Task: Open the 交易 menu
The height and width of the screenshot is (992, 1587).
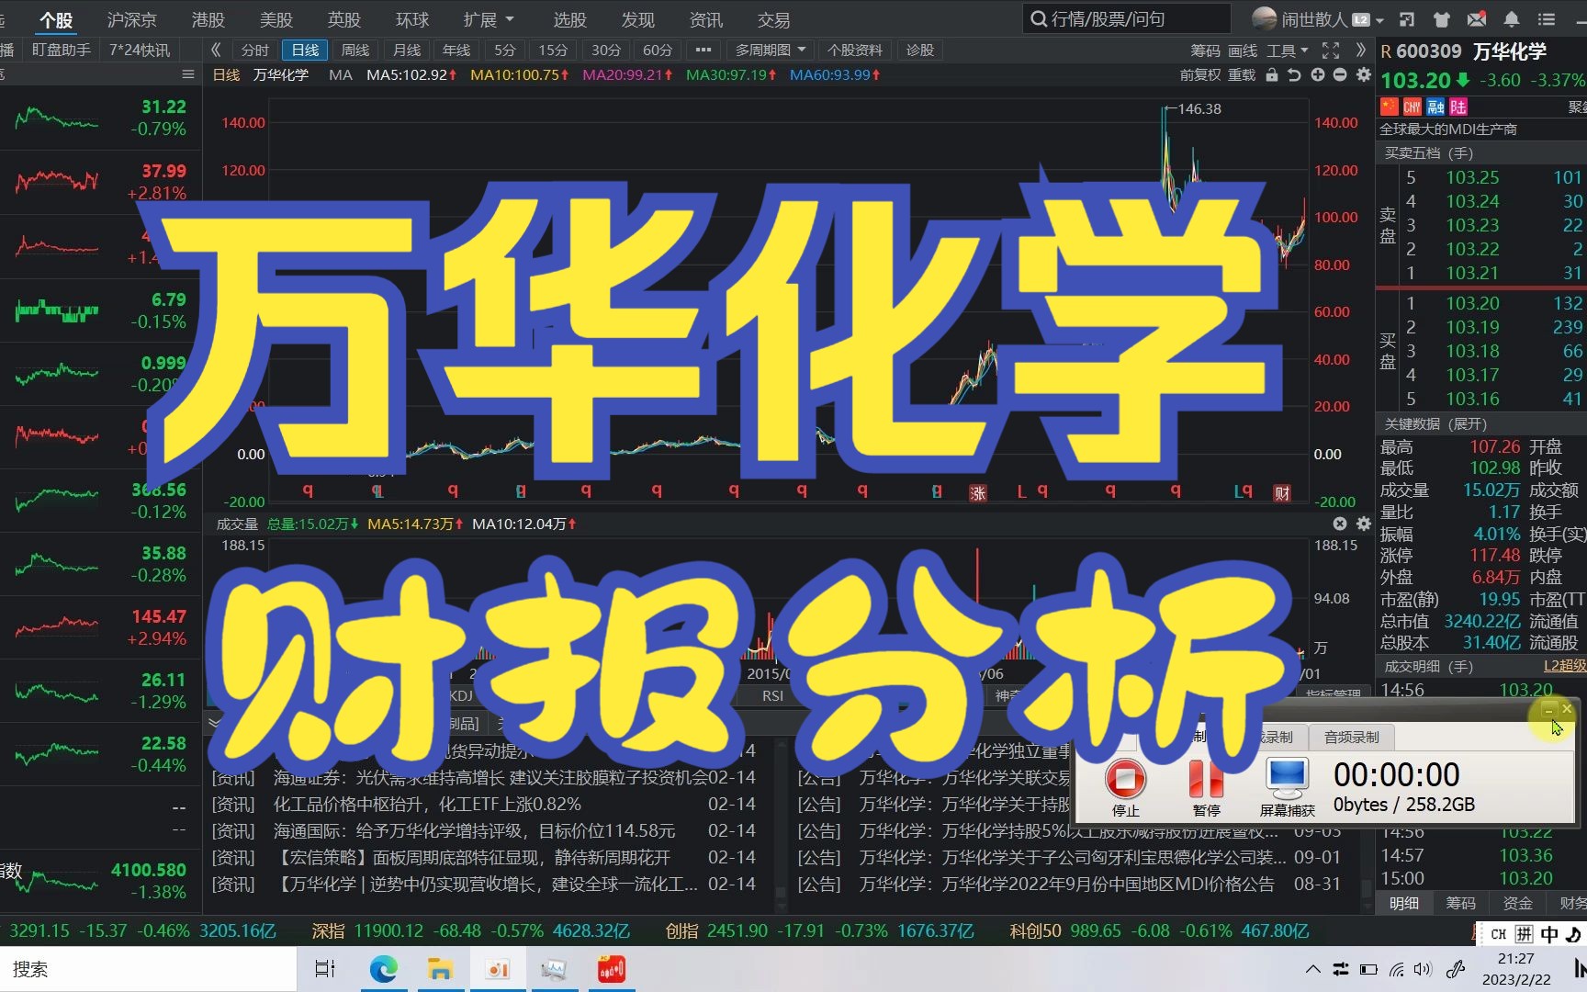Action: [x=773, y=19]
